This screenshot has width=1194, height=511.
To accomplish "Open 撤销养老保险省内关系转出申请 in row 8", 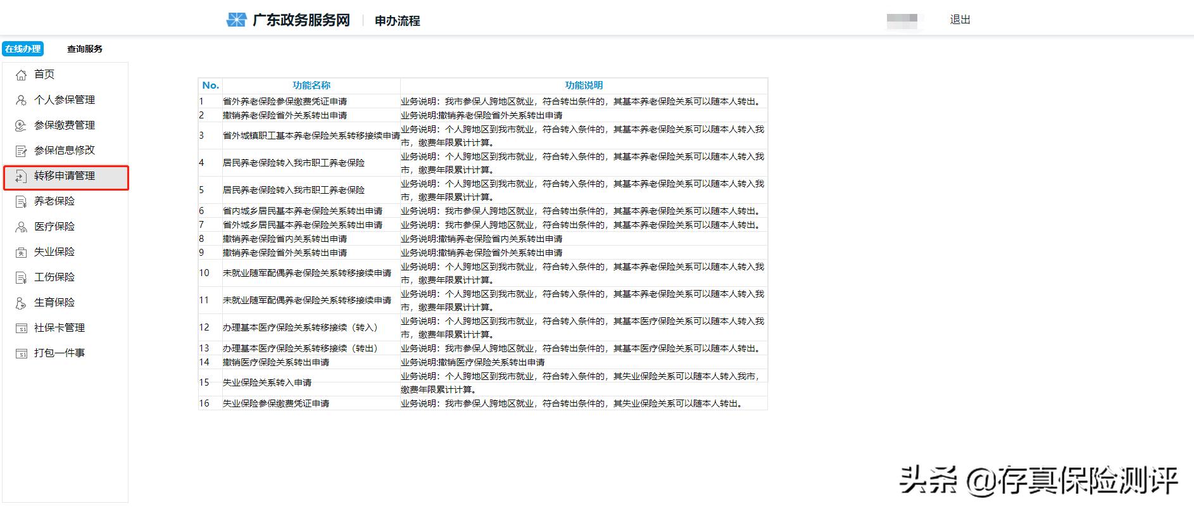I will click(x=285, y=239).
